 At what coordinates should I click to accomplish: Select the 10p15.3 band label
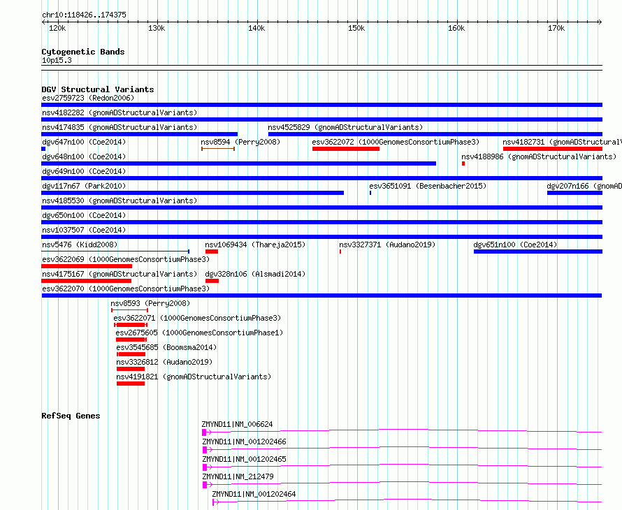57,60
